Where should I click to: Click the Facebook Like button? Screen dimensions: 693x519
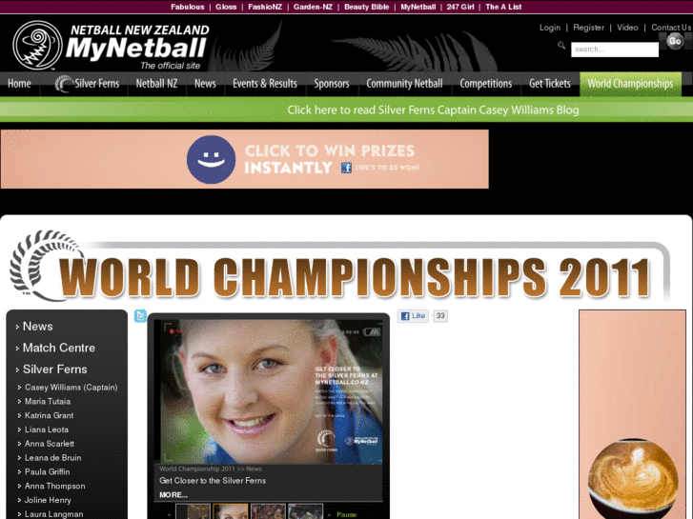(x=413, y=316)
